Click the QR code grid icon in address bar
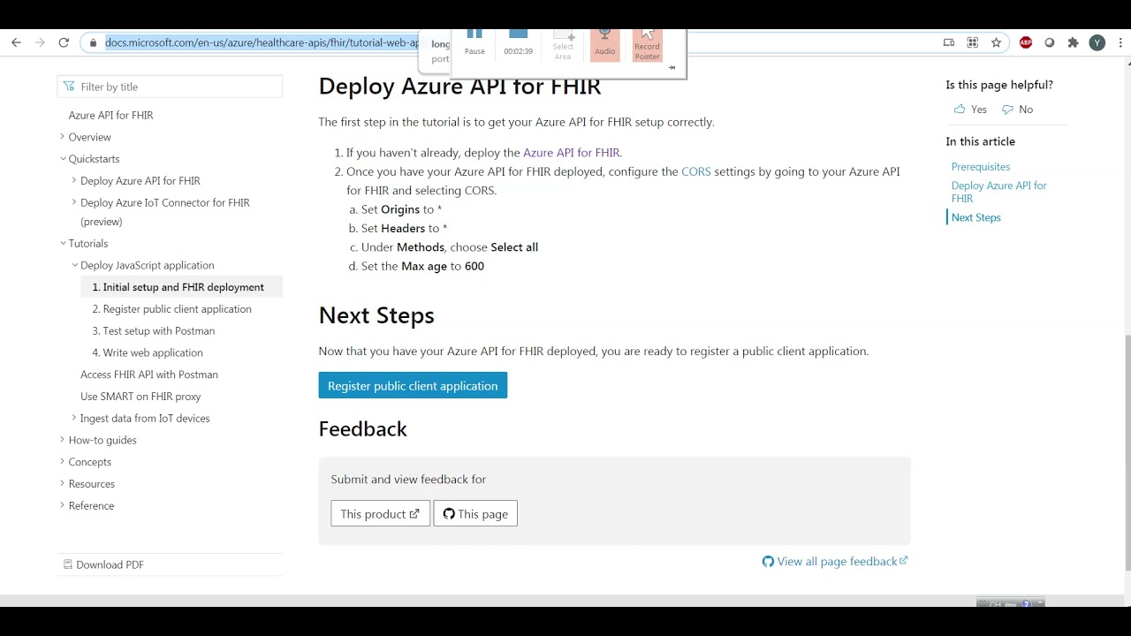Screen dimensions: 1131x636 972,42
